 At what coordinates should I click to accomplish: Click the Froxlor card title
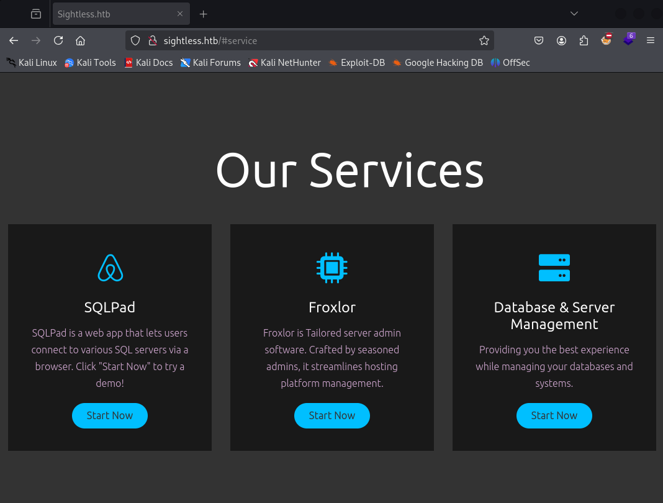tap(332, 307)
